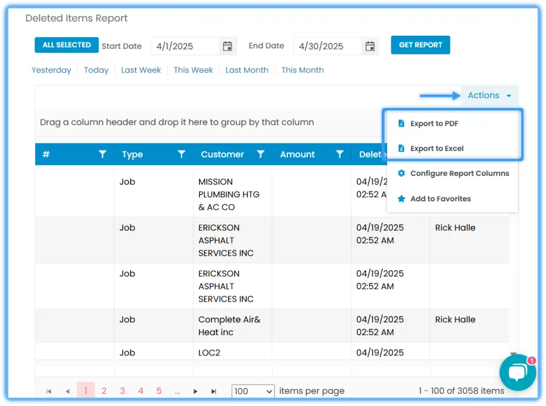Viewport: 546px width, 406px height.
Task: Filter the Type column
Action: pyautogui.click(x=181, y=154)
